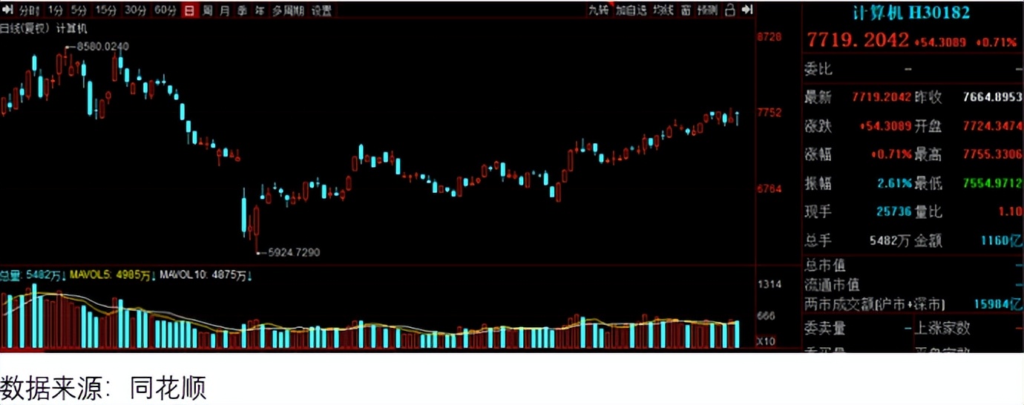The image size is (1024, 405).
Task: Switch to 年 yearly K-line
Action: (259, 10)
